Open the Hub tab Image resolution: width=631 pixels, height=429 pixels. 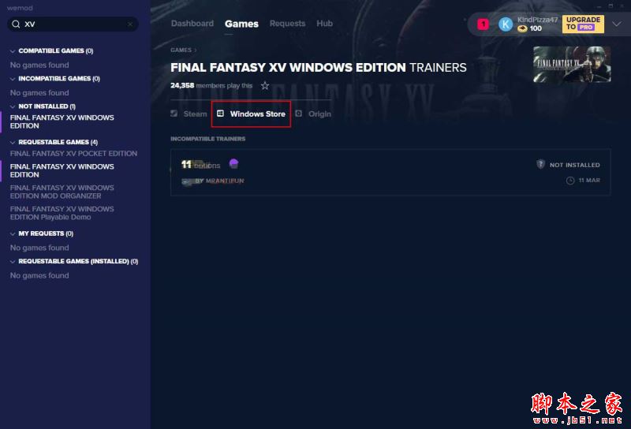coord(324,24)
